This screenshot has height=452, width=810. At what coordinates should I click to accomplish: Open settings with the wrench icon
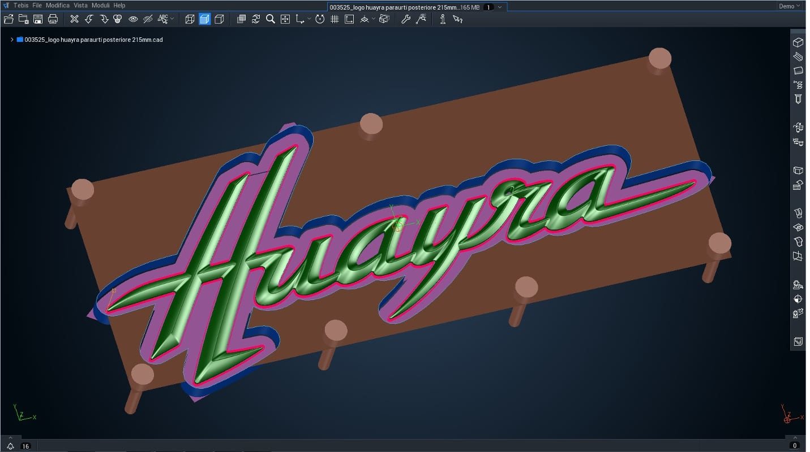pos(406,19)
